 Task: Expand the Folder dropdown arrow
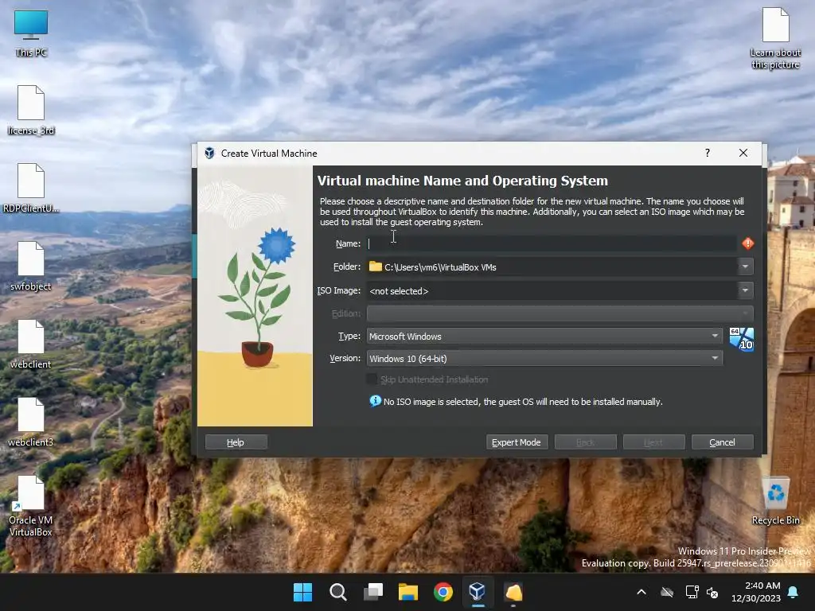tap(745, 267)
